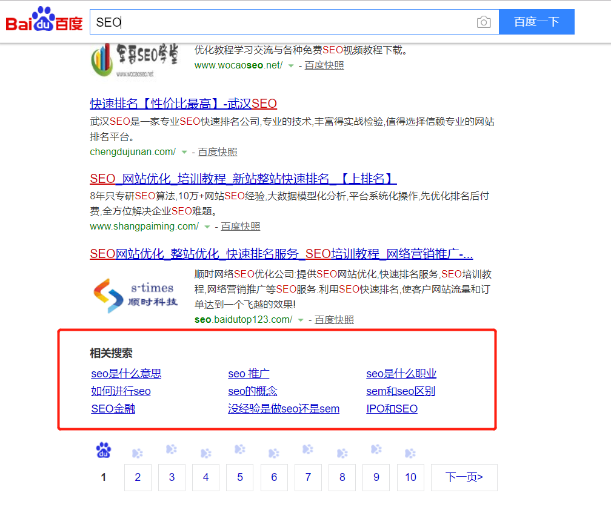The height and width of the screenshot is (510, 611).
Task: Expand the dropdown beside www.shangpaiming.com
Action: pyautogui.click(x=207, y=226)
